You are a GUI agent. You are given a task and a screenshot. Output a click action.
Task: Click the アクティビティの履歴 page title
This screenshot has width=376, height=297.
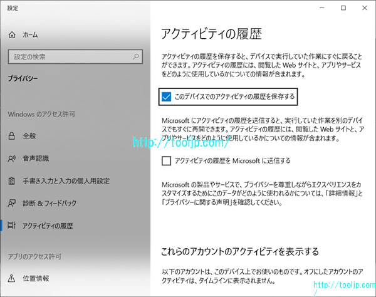(211, 34)
